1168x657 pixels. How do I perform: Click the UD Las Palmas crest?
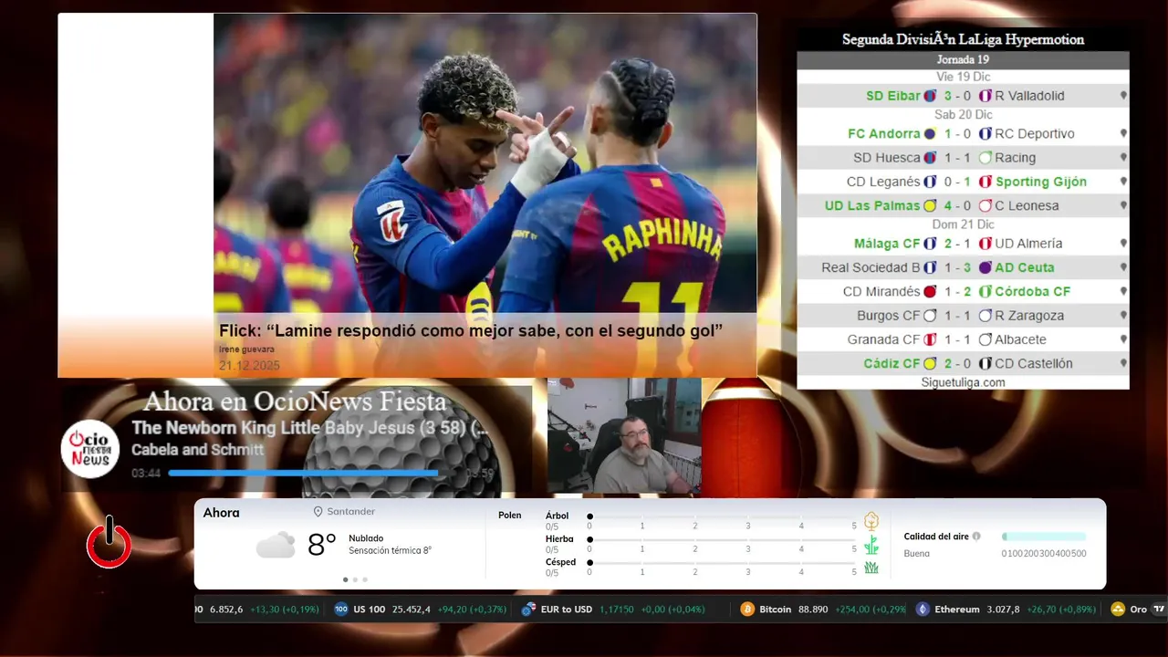(x=930, y=206)
